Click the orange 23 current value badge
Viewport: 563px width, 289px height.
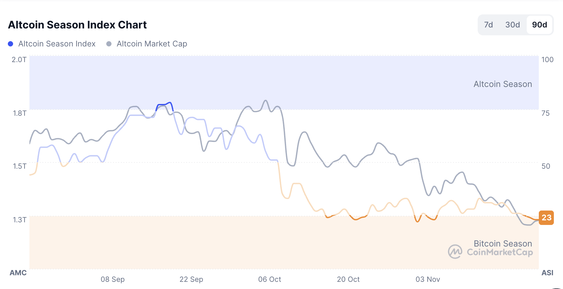[546, 218]
